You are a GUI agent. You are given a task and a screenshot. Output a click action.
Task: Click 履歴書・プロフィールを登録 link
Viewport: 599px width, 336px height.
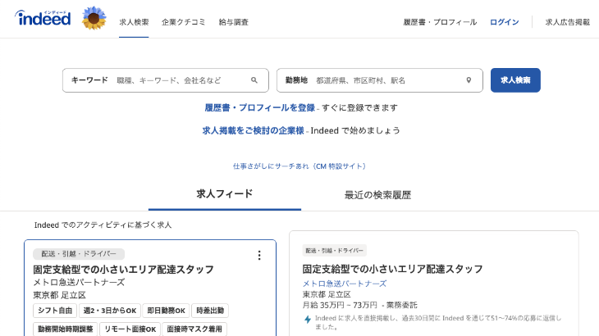[x=260, y=108]
